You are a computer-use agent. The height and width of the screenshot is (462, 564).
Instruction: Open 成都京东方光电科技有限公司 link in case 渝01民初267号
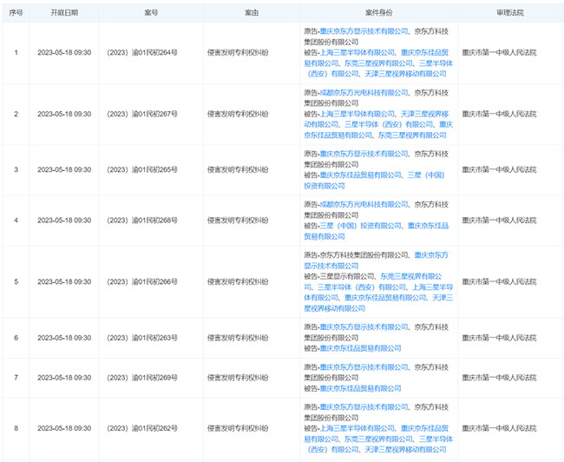tap(364, 93)
